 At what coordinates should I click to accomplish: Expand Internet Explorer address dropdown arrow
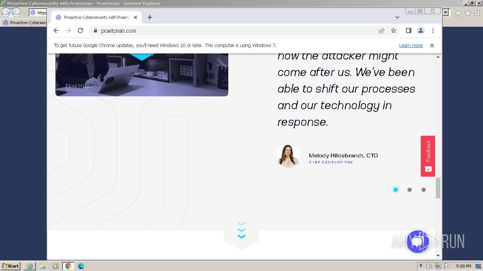click(446, 13)
